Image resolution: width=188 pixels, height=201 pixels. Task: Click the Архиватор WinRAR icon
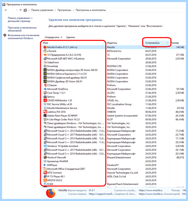point(45,161)
